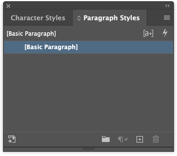The width and height of the screenshot is (177, 156).
Task: Click the bottom resize gripper handle
Action: click(88, 149)
